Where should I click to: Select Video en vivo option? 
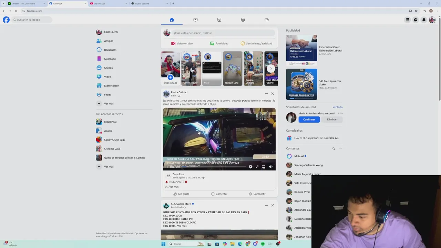[x=182, y=43]
